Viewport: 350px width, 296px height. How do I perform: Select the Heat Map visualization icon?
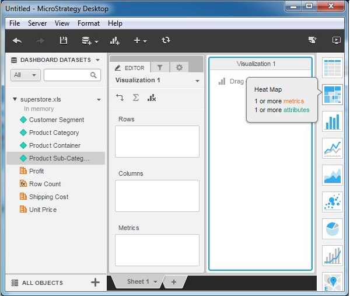332,95
